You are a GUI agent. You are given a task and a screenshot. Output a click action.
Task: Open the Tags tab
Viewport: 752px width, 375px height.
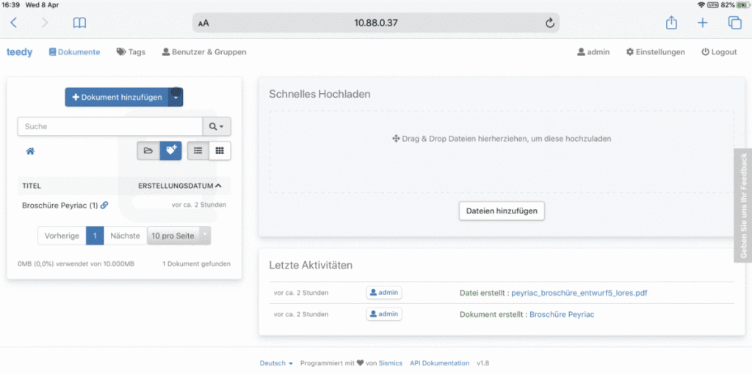click(x=131, y=52)
